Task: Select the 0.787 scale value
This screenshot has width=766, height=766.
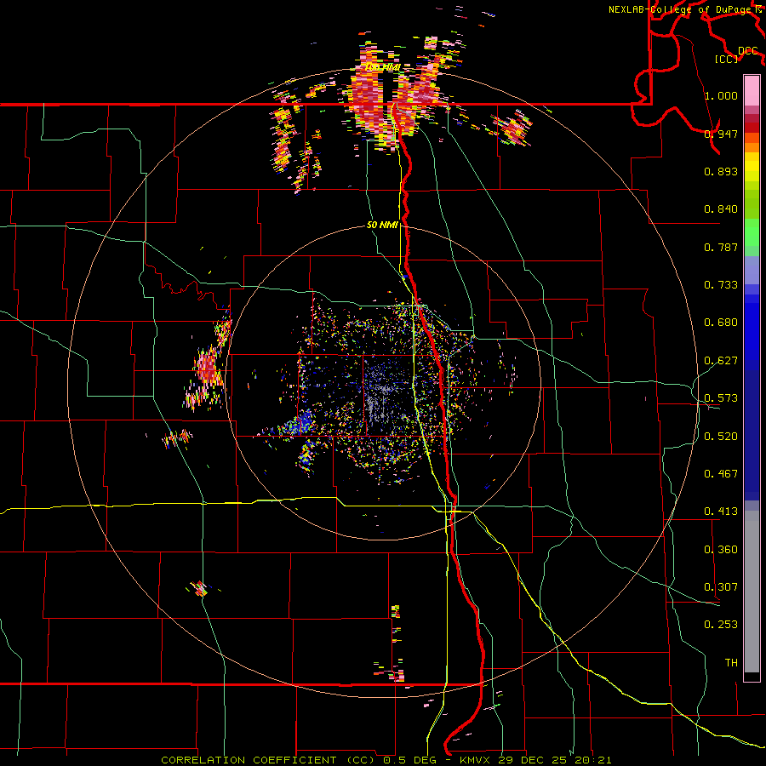Action: [x=721, y=247]
